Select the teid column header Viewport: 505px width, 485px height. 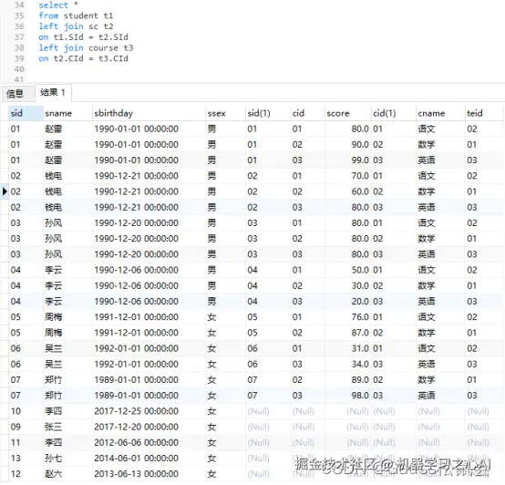pos(484,113)
